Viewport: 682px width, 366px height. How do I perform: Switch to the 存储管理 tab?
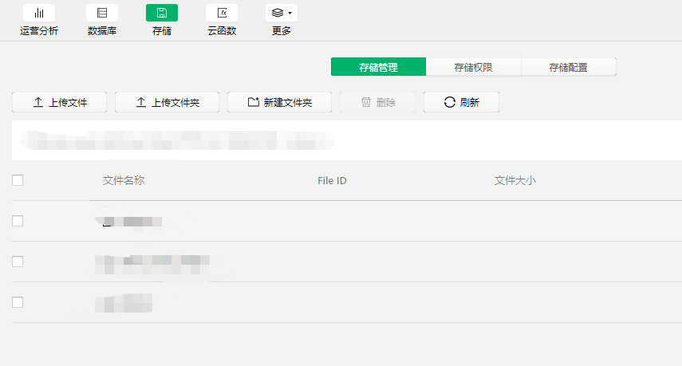click(378, 67)
